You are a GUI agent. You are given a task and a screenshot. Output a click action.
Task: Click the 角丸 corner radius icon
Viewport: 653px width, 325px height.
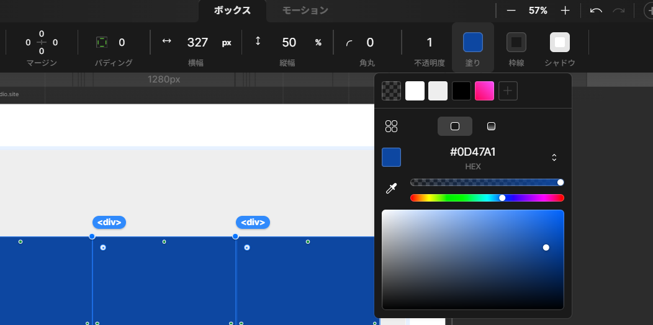(x=349, y=43)
